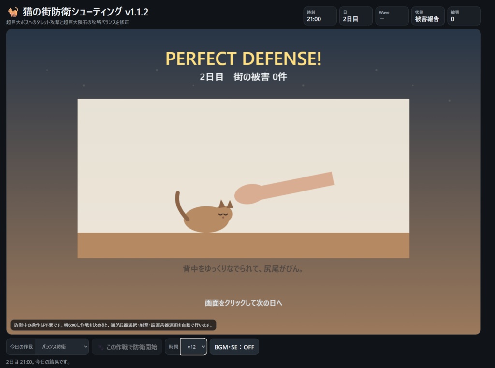Image resolution: width=495 pixels, height=368 pixels.
Task: Click the status line 2日目 21:00。今日の結果です。
Action: 38,362
